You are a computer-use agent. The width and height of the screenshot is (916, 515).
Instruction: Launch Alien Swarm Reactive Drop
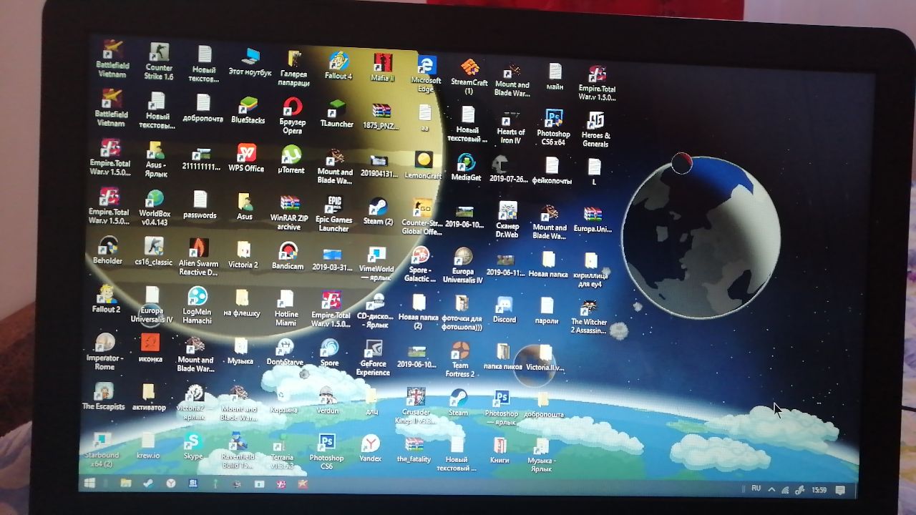(198, 257)
